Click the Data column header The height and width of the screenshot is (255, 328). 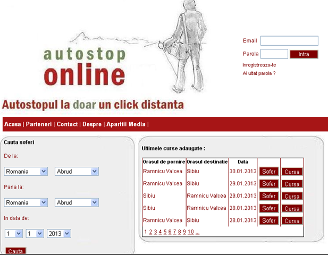tap(243, 162)
